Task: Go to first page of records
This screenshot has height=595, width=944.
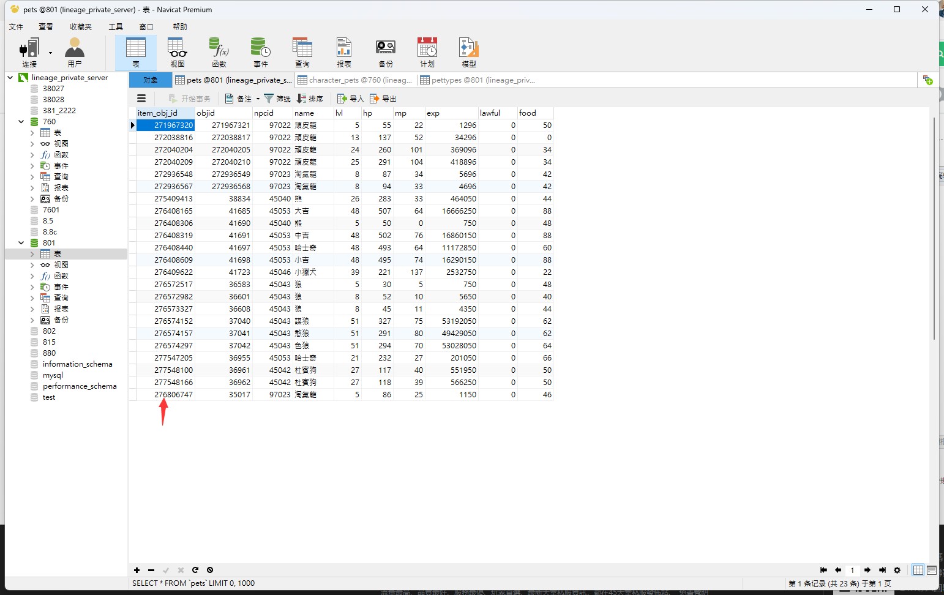Action: tap(823, 570)
